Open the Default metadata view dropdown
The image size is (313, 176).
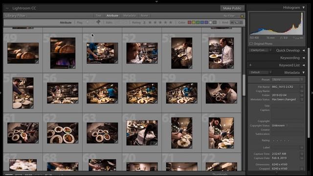click(x=260, y=72)
